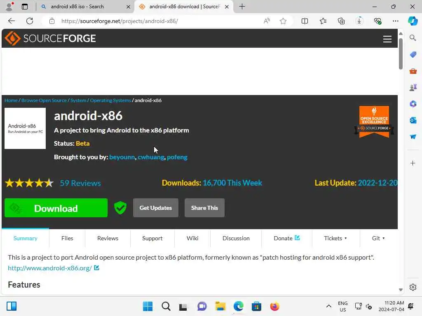The image size is (422, 316).
Task: Open http://www.android-x86.org/ link
Action: tap(50, 268)
